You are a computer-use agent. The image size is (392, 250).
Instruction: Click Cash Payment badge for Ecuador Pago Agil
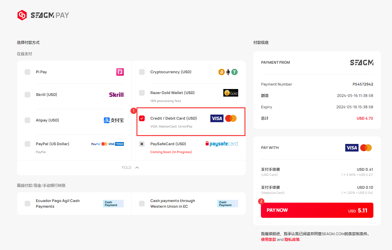click(113, 204)
